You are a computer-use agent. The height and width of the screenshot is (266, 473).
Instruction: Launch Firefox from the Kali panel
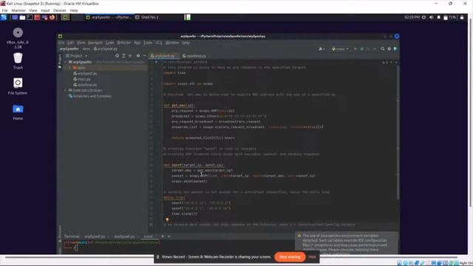tap(52, 18)
